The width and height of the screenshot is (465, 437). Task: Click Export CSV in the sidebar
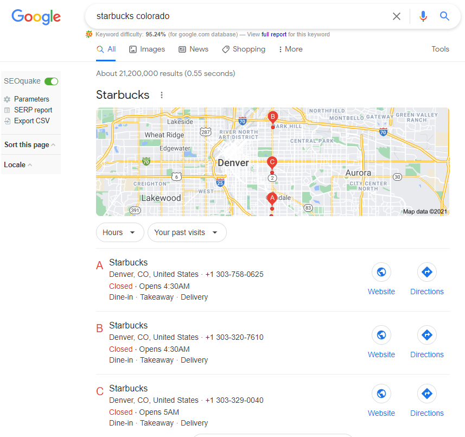(x=31, y=121)
